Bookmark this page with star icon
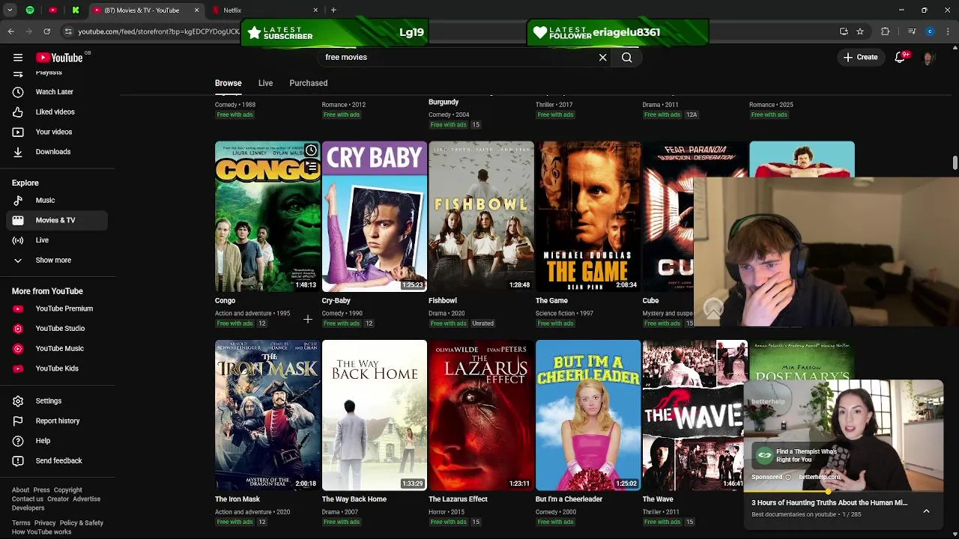Viewport: 959px width, 539px height. [x=860, y=31]
